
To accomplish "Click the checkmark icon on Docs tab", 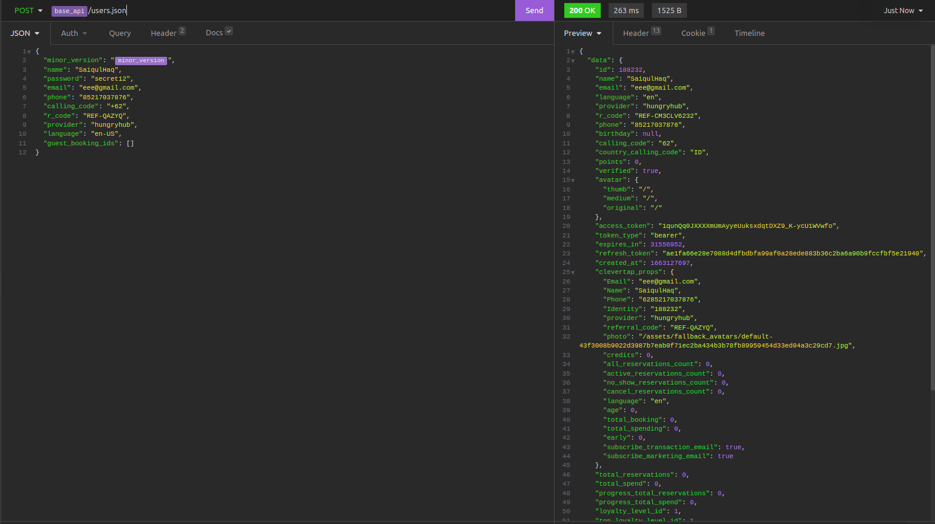I will [x=229, y=31].
